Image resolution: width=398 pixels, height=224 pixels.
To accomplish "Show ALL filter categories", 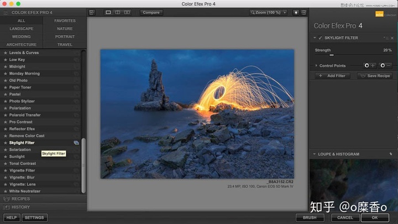I will tap(22, 20).
